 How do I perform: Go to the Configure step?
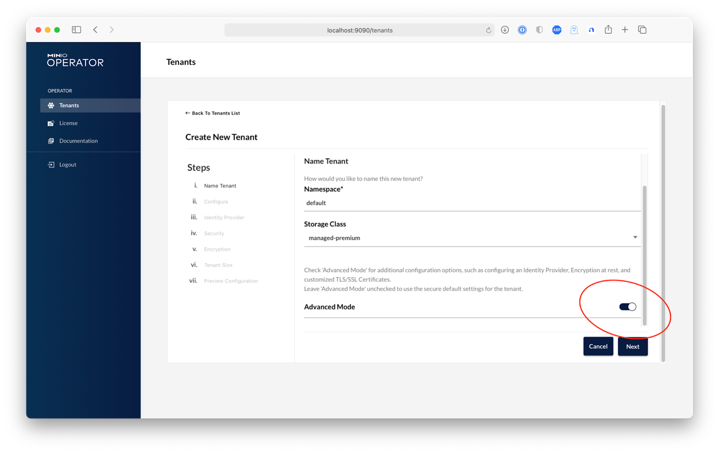click(216, 202)
